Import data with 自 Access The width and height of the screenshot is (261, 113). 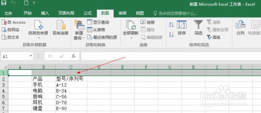coord(13,22)
